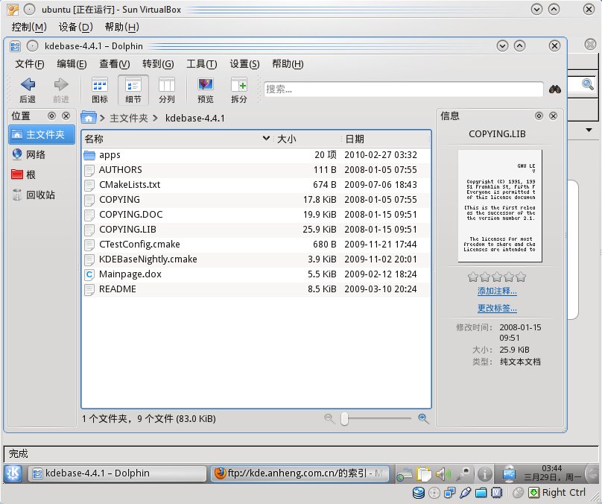Switch to 细节 details view mode
The height and width of the screenshot is (504, 602).
pyautogui.click(x=133, y=89)
